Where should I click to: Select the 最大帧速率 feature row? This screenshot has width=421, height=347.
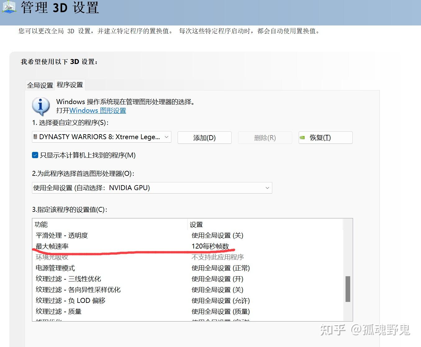coord(188,246)
